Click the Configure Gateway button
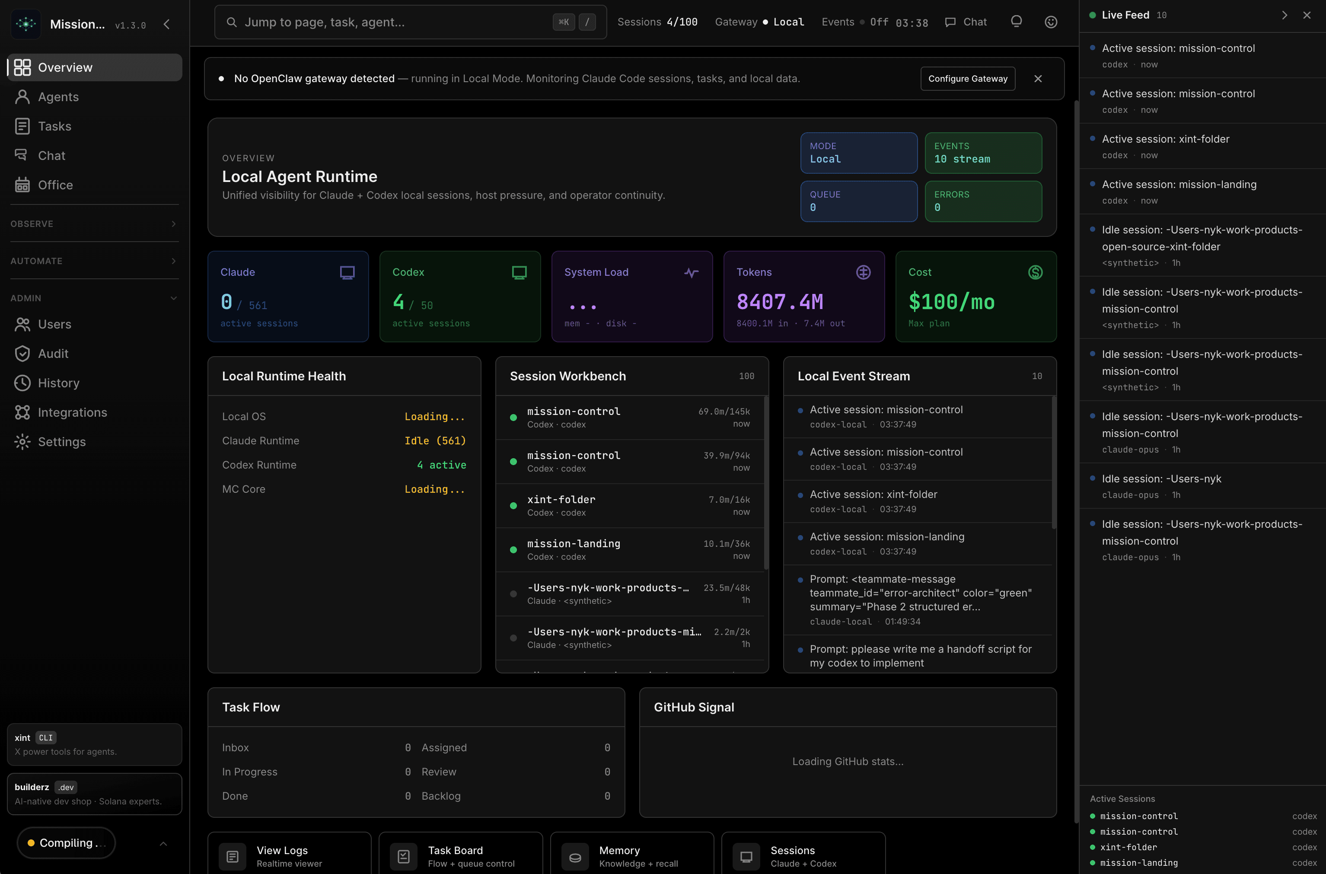1326x874 pixels. pos(968,79)
